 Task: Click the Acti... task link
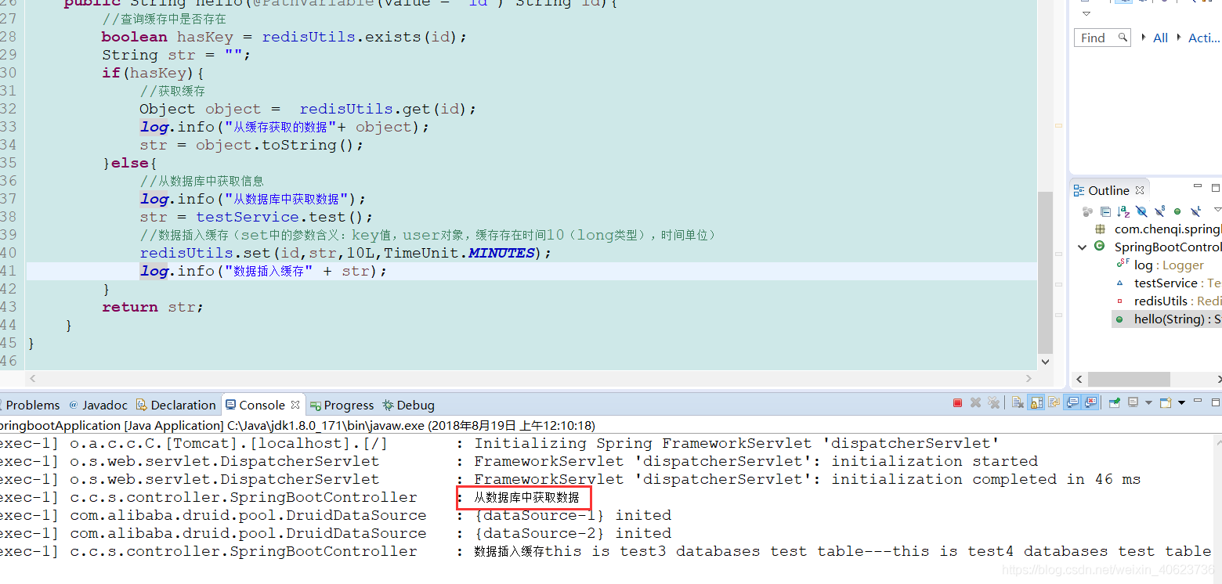1204,38
